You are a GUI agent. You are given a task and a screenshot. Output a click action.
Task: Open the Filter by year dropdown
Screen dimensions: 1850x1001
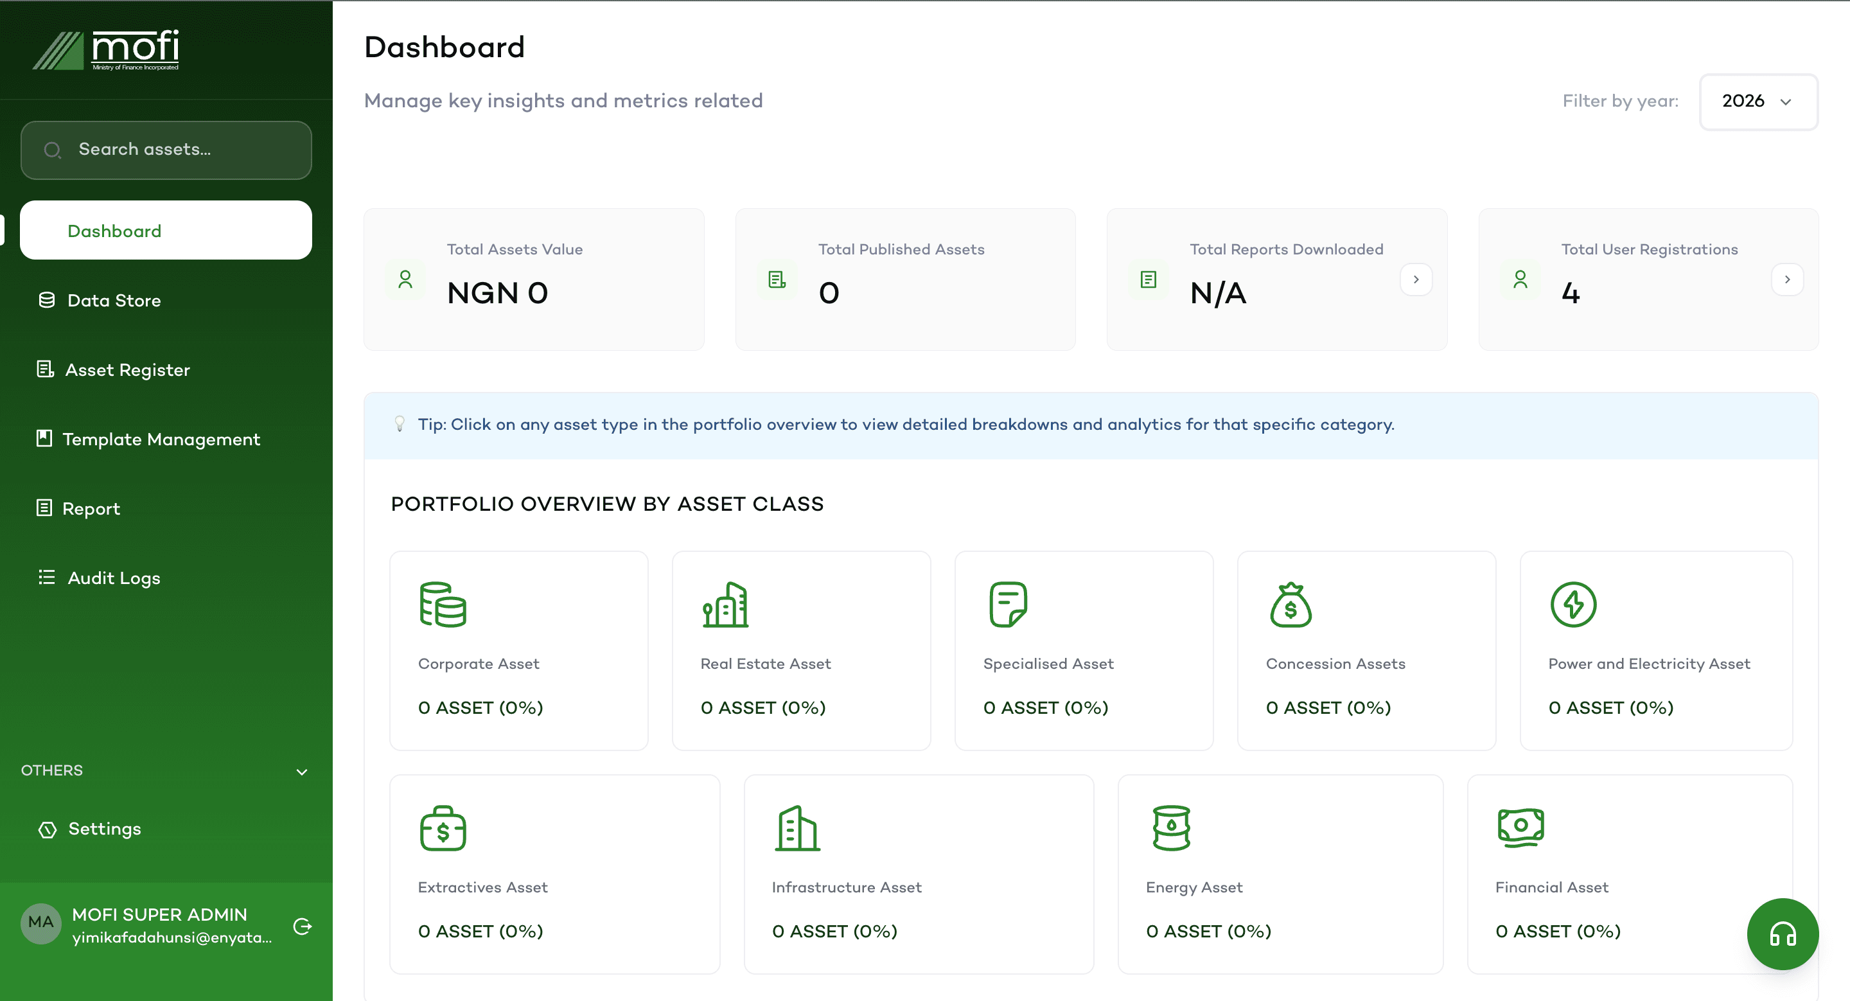[1758, 102]
